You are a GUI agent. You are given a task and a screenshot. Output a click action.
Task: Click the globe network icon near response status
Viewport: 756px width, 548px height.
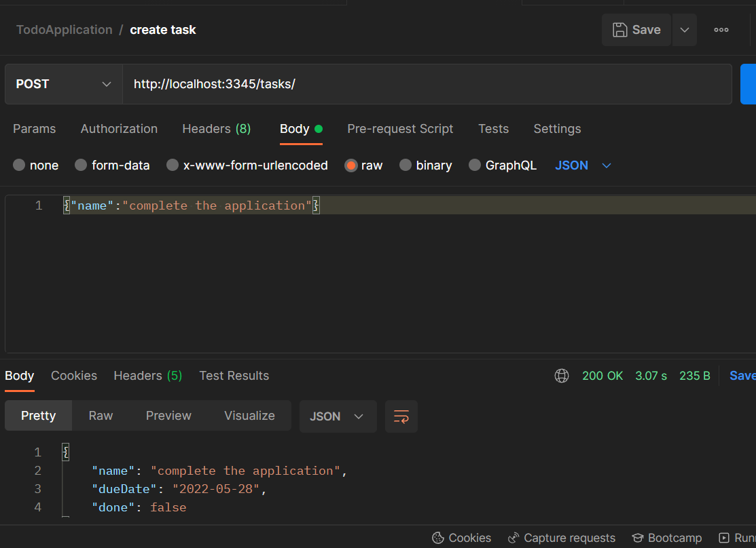(562, 375)
